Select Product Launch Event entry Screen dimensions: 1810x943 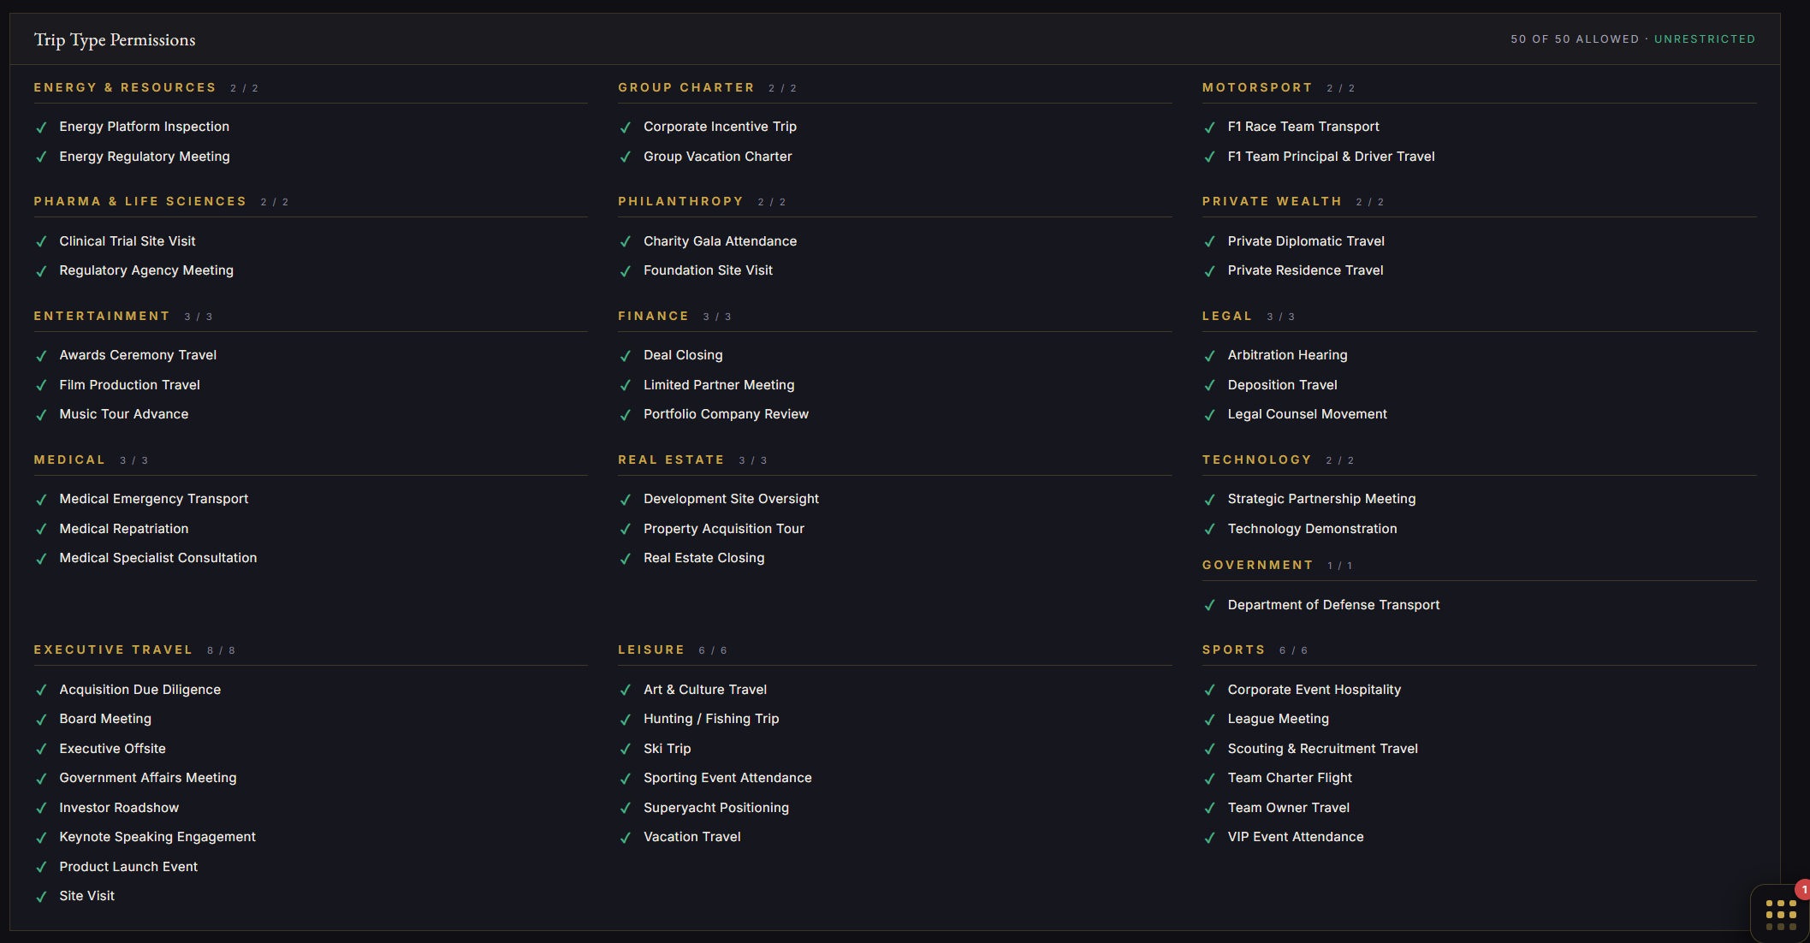128,867
